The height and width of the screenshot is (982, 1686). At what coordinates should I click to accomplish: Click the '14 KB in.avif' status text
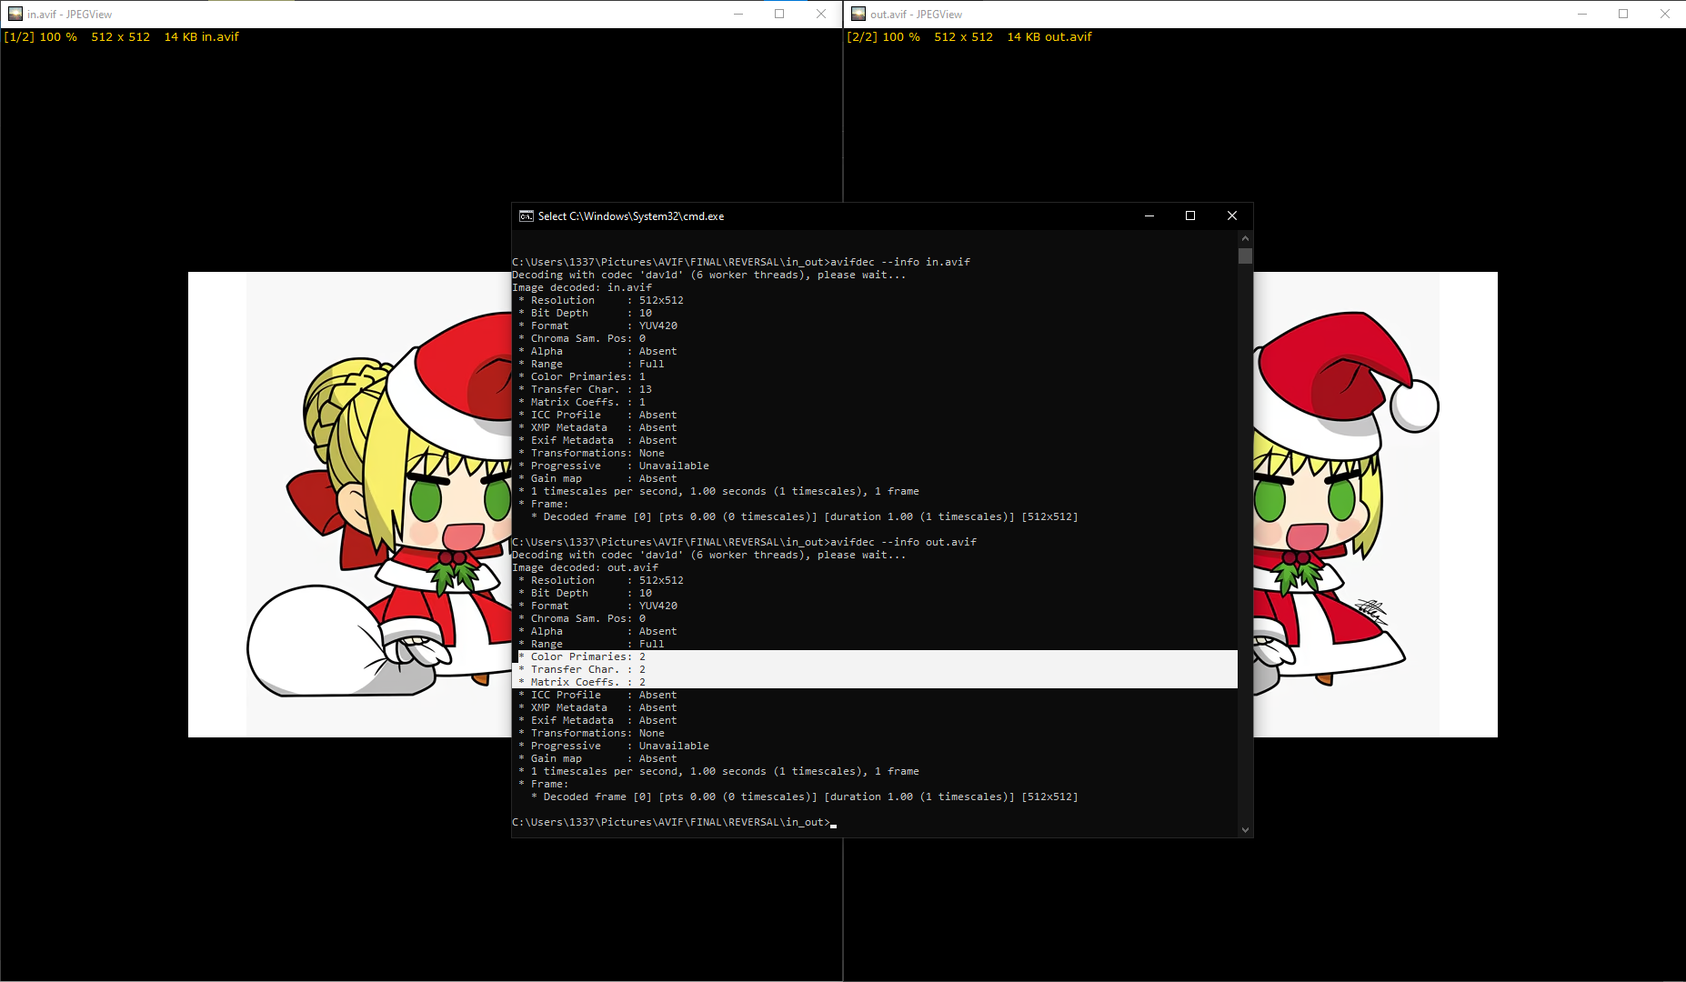coord(202,37)
